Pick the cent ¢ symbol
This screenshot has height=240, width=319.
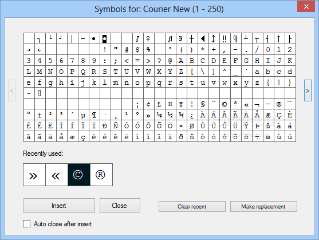point(148,104)
